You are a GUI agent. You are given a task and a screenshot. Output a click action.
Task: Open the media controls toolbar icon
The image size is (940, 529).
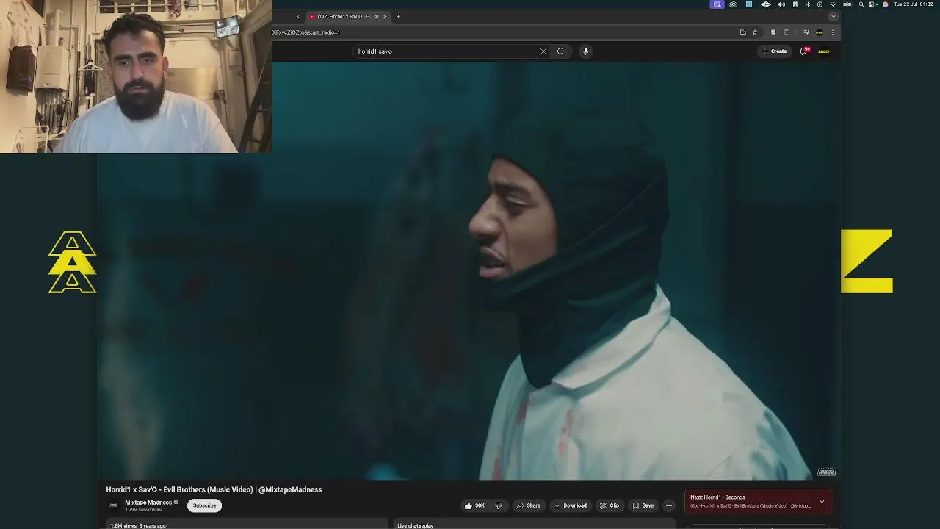(806, 32)
